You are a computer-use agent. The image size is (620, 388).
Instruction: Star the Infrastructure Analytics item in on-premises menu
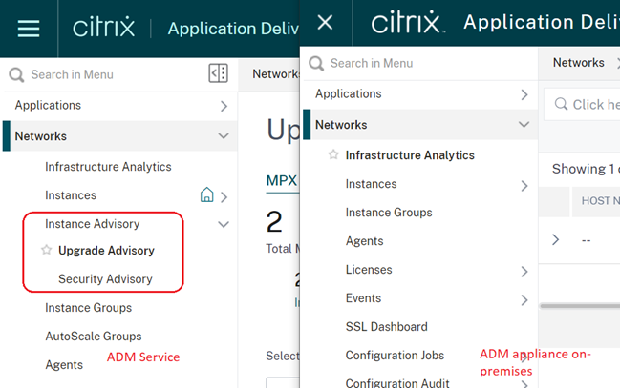pyautogui.click(x=333, y=154)
